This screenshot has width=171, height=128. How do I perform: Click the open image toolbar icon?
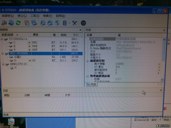pyautogui.click(x=43, y=23)
